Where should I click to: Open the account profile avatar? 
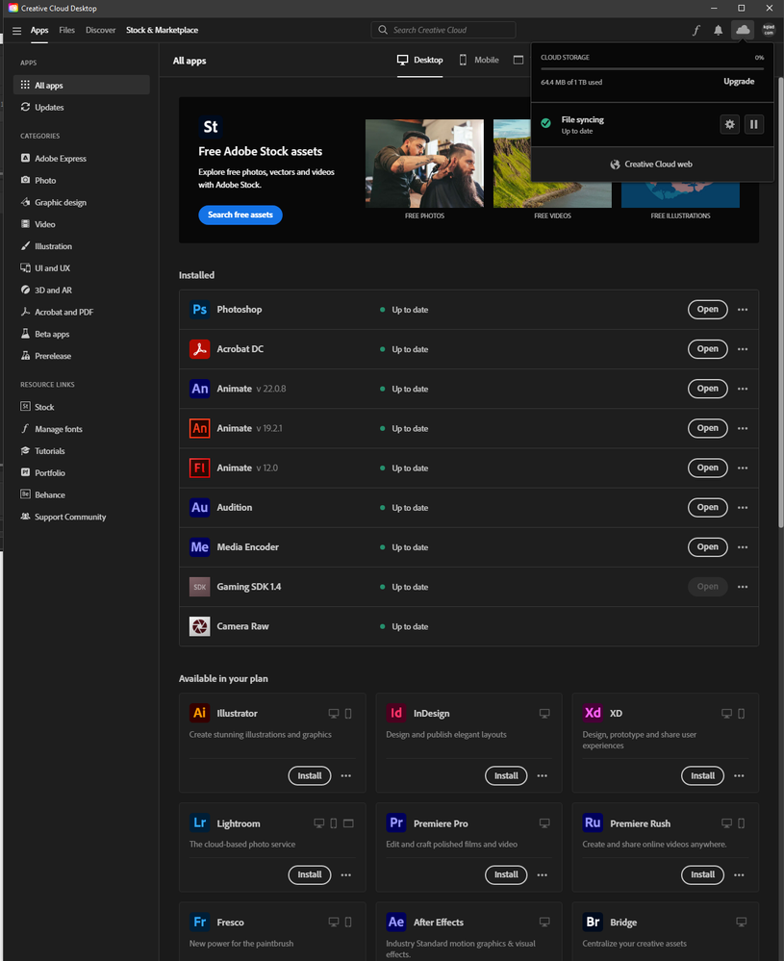[768, 30]
